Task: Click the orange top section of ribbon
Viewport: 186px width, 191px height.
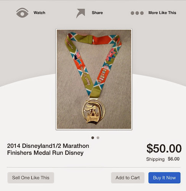Action: pyautogui.click(x=101, y=40)
